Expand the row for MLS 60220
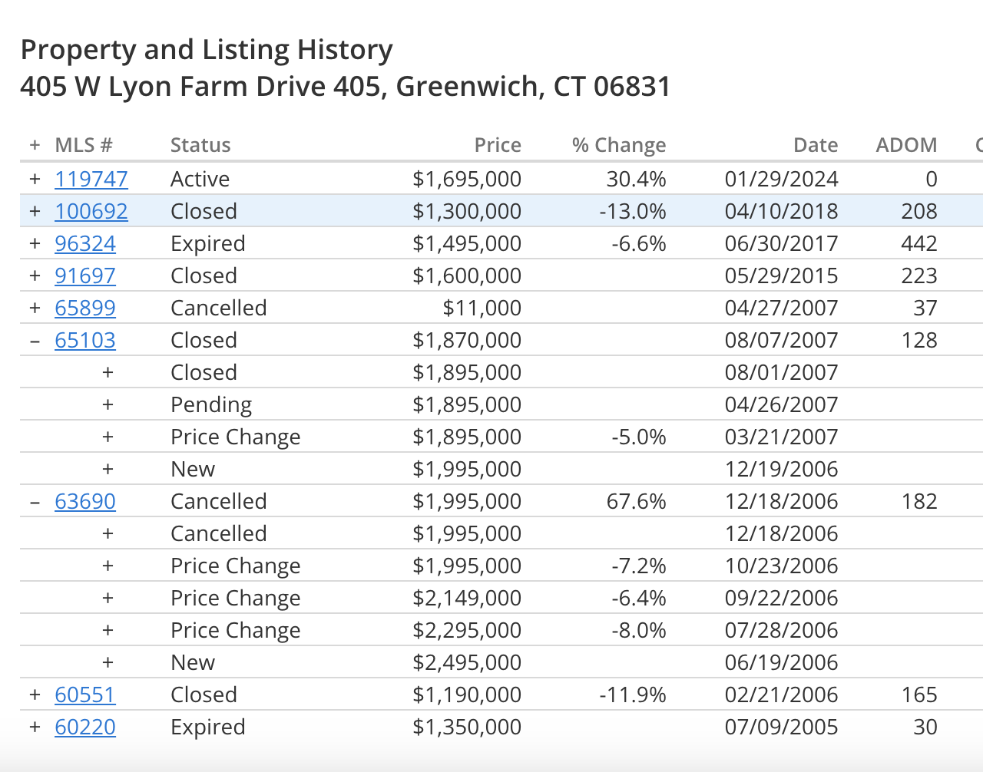This screenshot has height=772, width=983. (x=35, y=727)
